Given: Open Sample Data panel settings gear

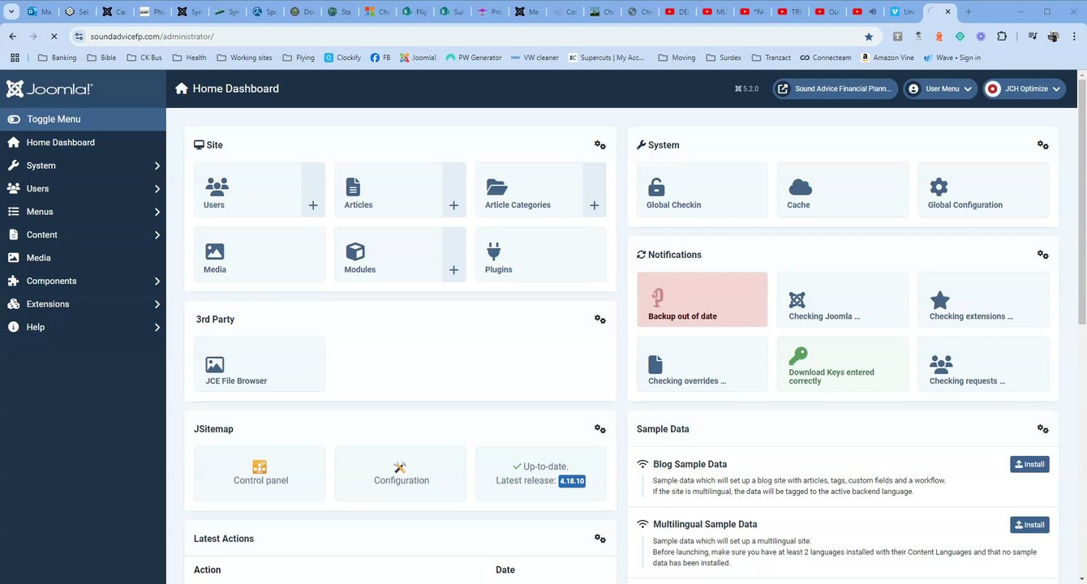Looking at the screenshot, I should [x=1043, y=429].
